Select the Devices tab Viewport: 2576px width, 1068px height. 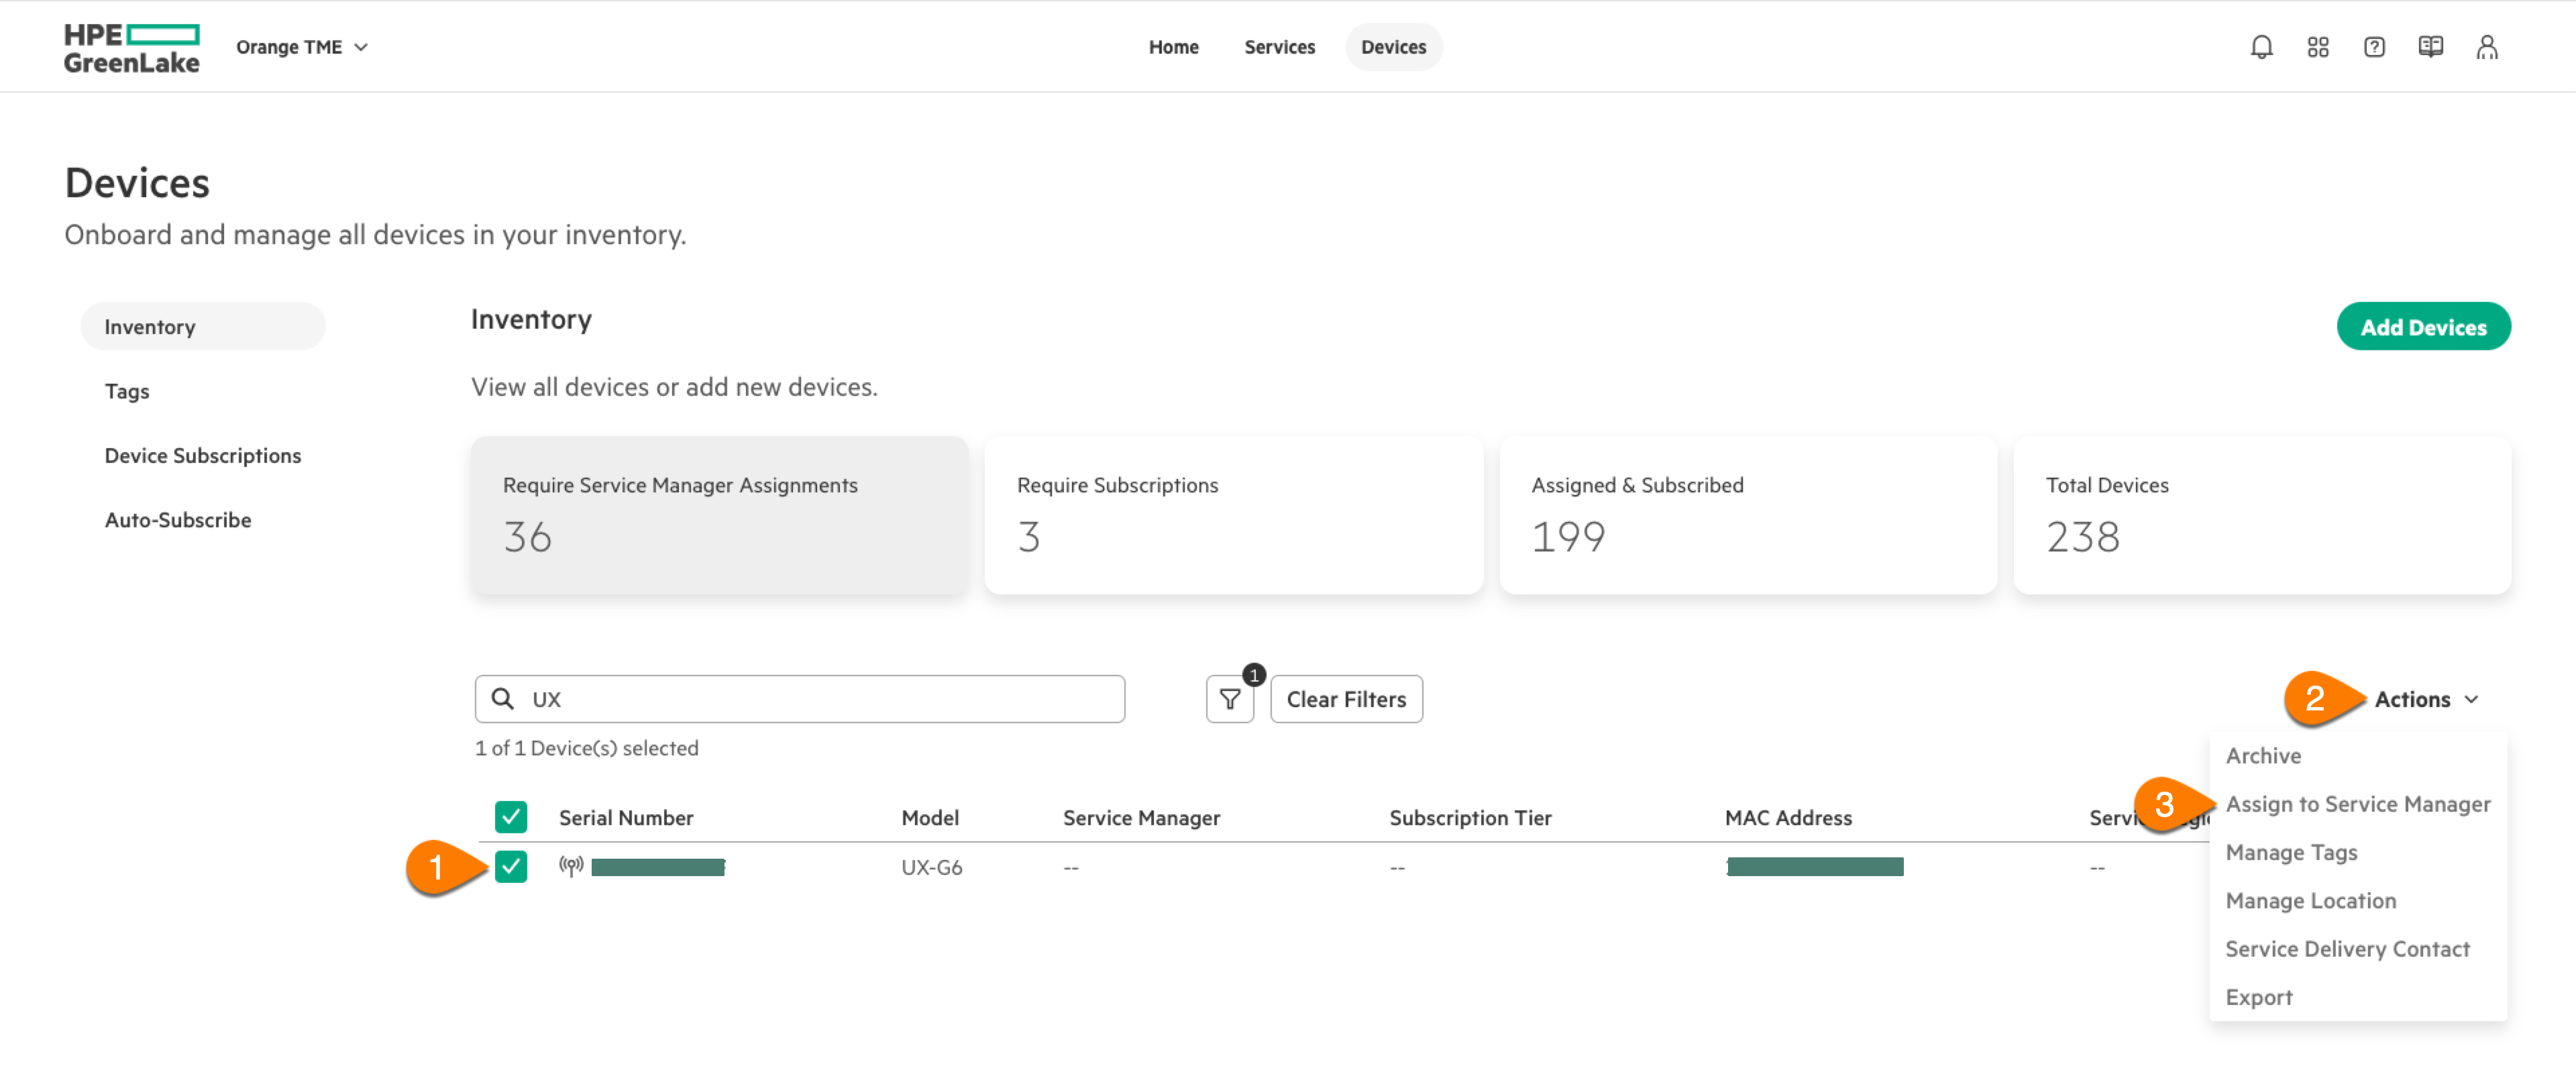point(1393,47)
